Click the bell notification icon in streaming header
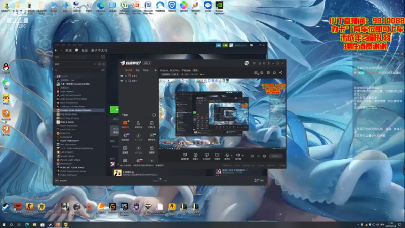This screenshot has height=228, width=405. click(274, 72)
